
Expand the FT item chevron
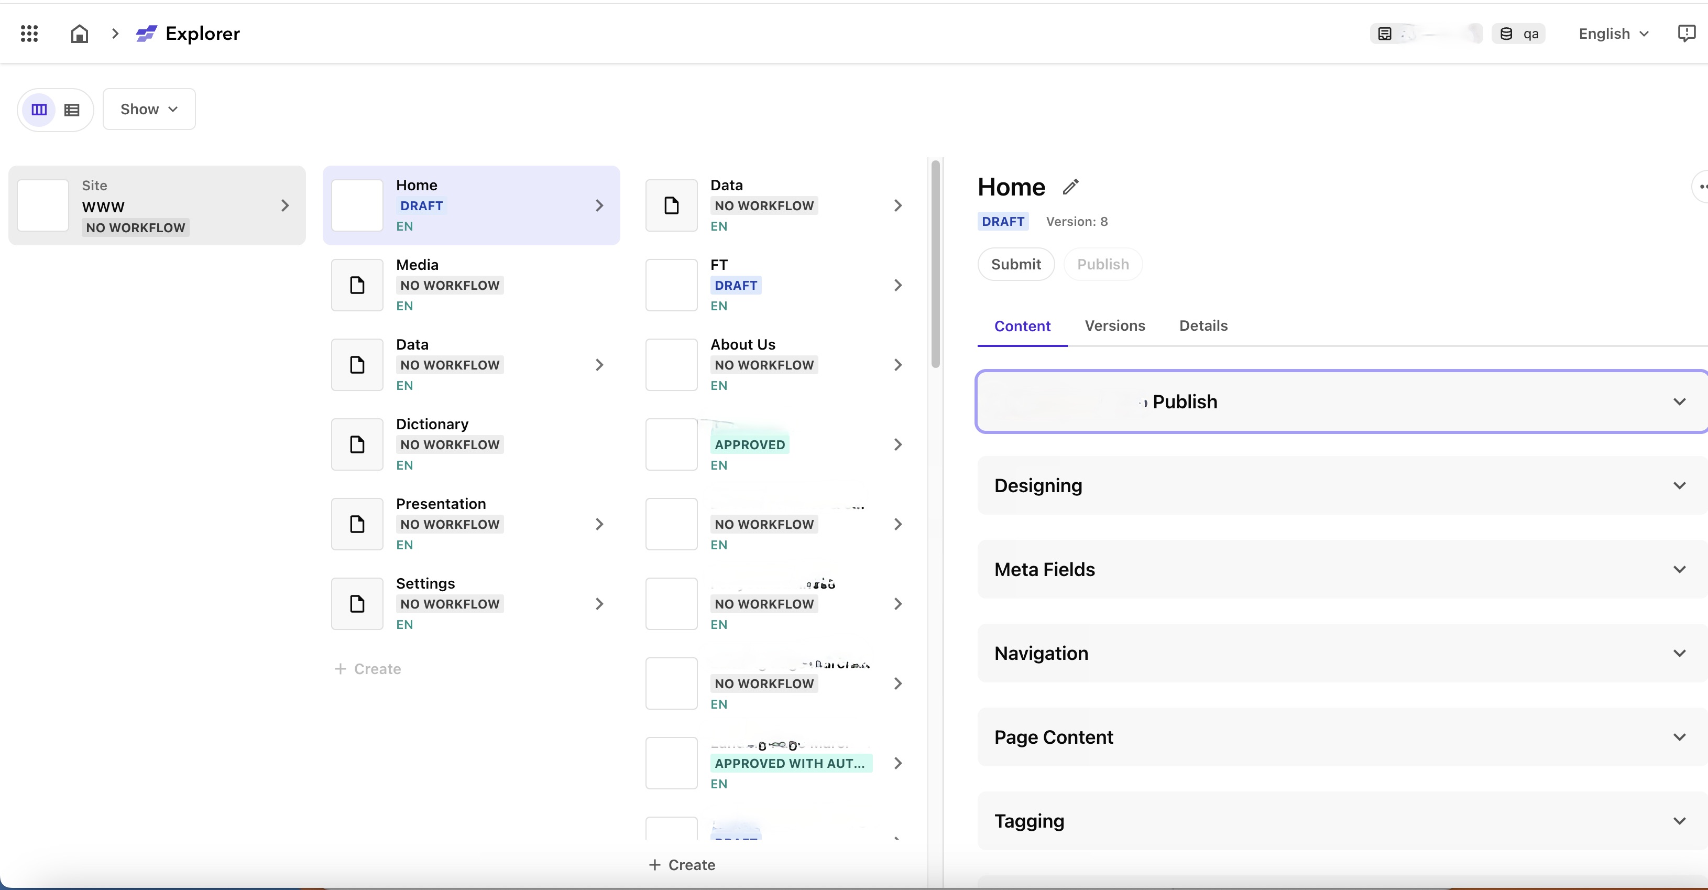coord(898,285)
